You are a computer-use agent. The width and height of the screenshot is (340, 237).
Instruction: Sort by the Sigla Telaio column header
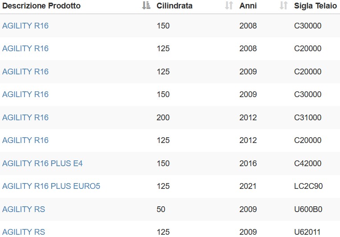click(315, 6)
